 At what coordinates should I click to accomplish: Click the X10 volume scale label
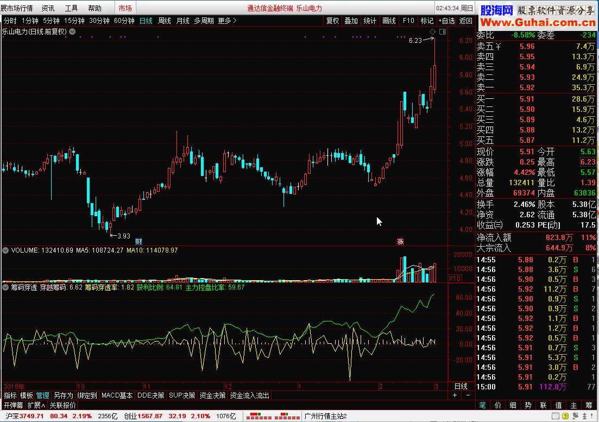click(x=455, y=279)
